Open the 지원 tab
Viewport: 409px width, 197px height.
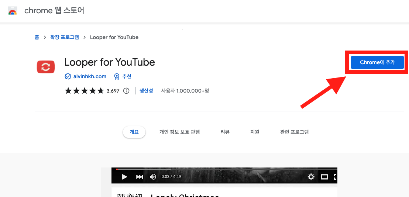[255, 132]
